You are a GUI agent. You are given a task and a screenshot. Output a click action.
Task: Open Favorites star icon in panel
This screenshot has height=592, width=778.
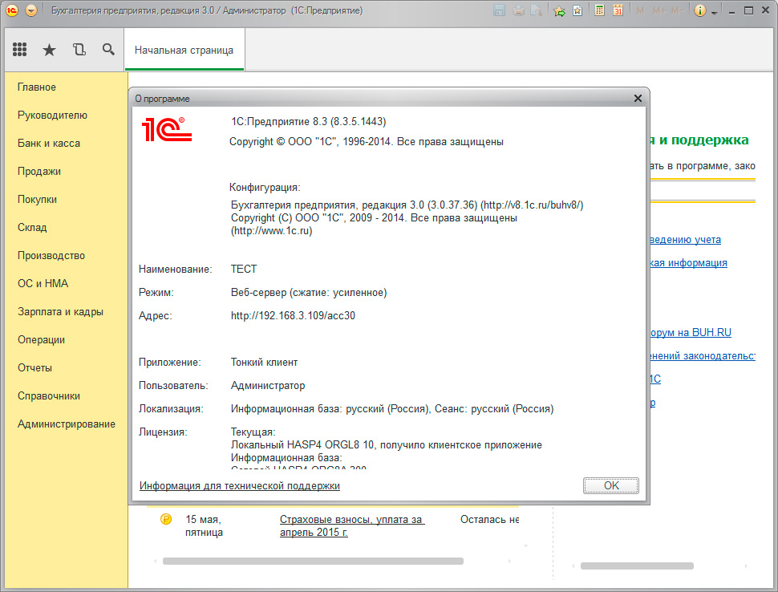(x=49, y=50)
